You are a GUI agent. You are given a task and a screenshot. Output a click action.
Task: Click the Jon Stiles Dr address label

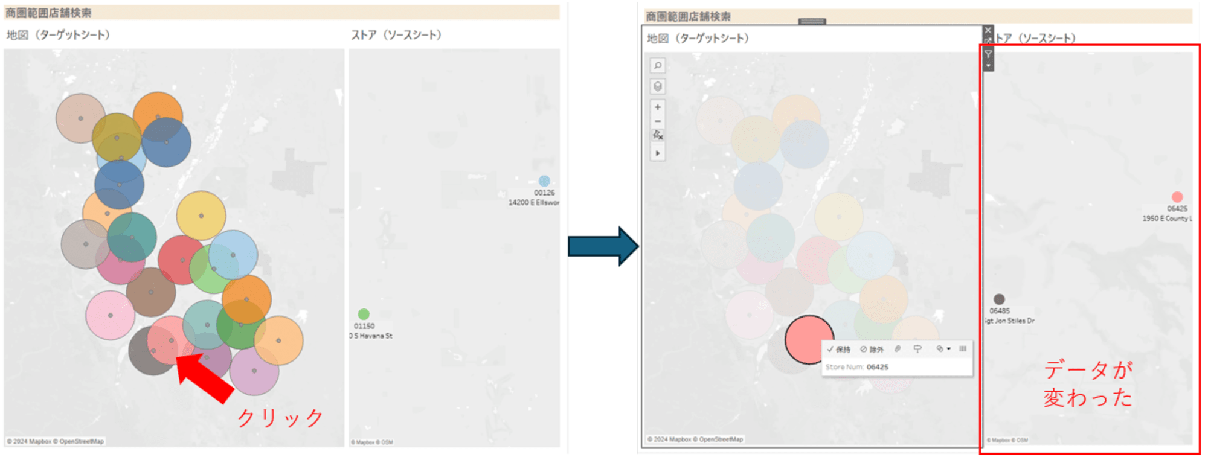[x=1010, y=321]
